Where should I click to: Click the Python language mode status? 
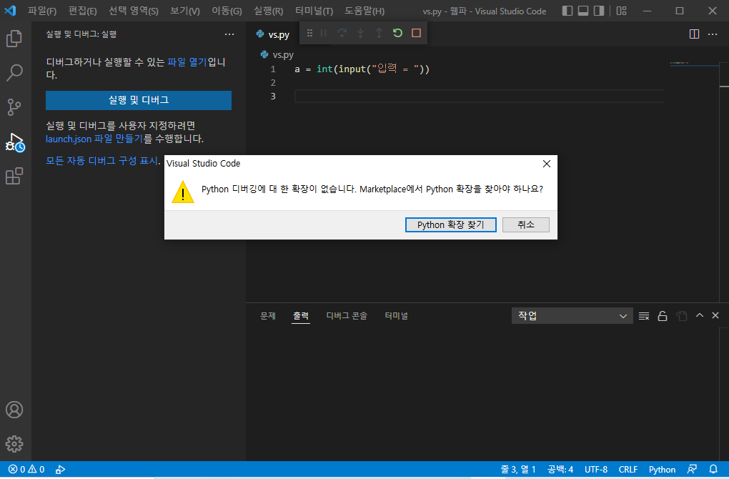(662, 469)
